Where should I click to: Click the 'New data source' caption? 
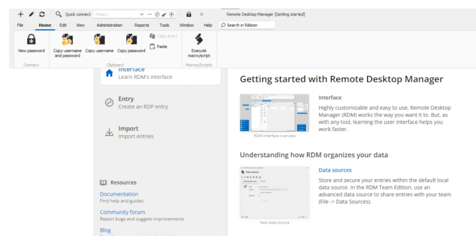274,222
